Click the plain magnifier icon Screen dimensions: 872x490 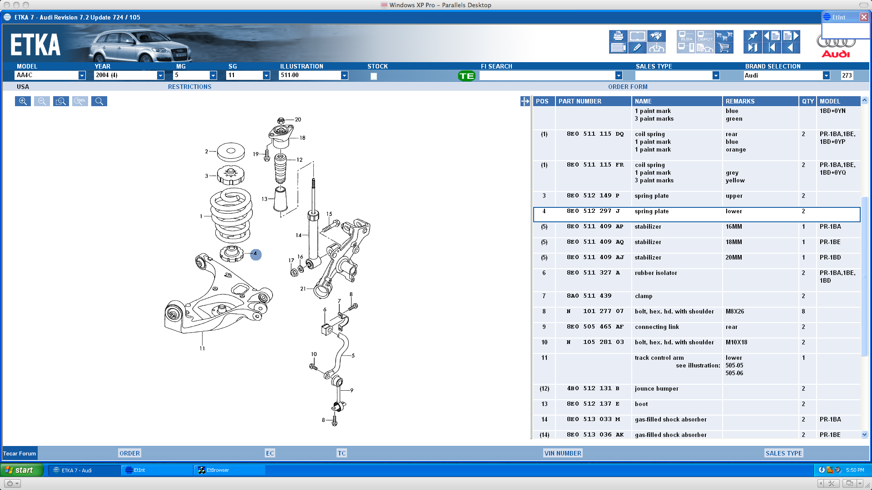click(99, 101)
